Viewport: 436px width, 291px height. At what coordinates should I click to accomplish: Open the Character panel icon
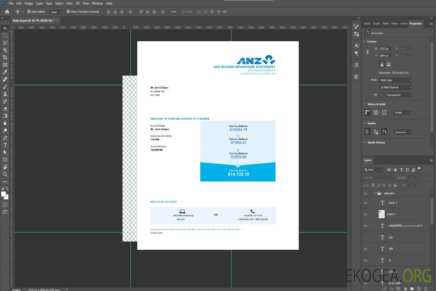tap(356, 45)
